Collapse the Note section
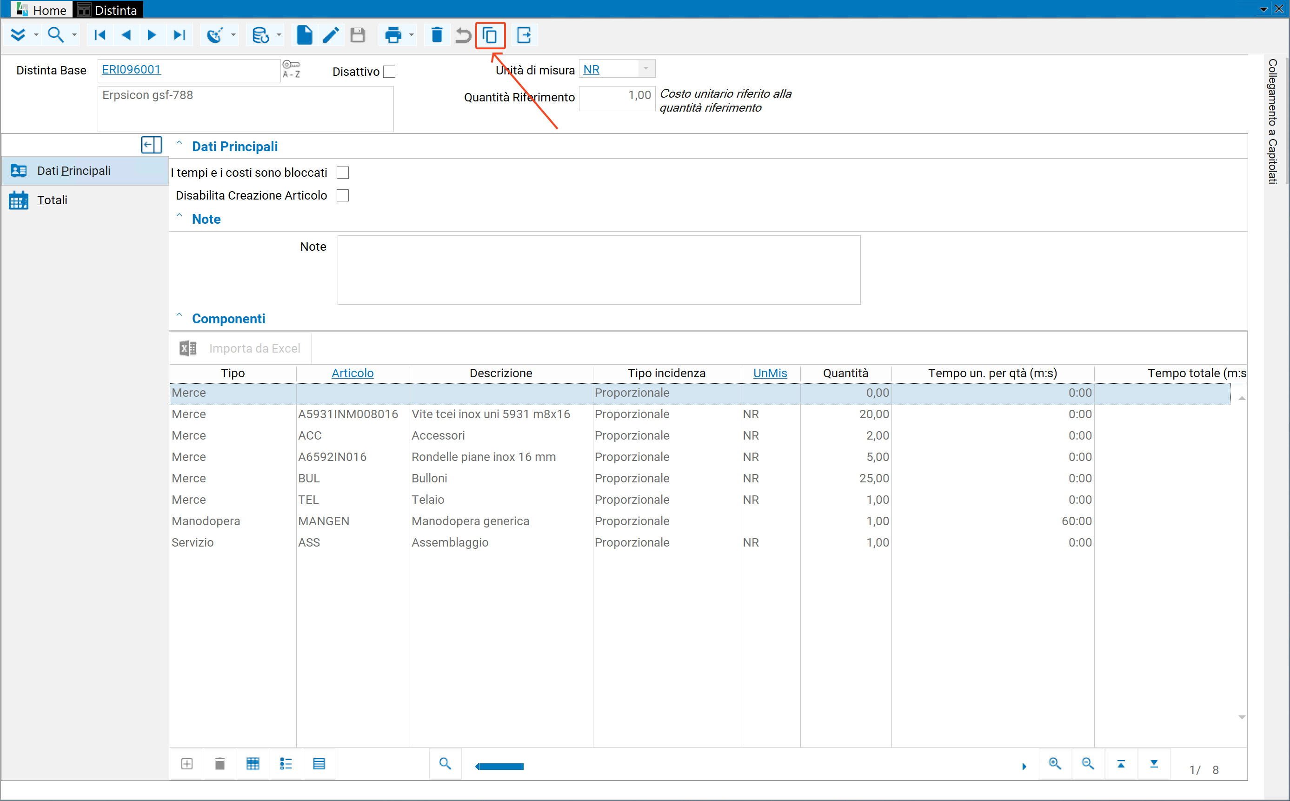The height and width of the screenshot is (801, 1290). pos(179,216)
